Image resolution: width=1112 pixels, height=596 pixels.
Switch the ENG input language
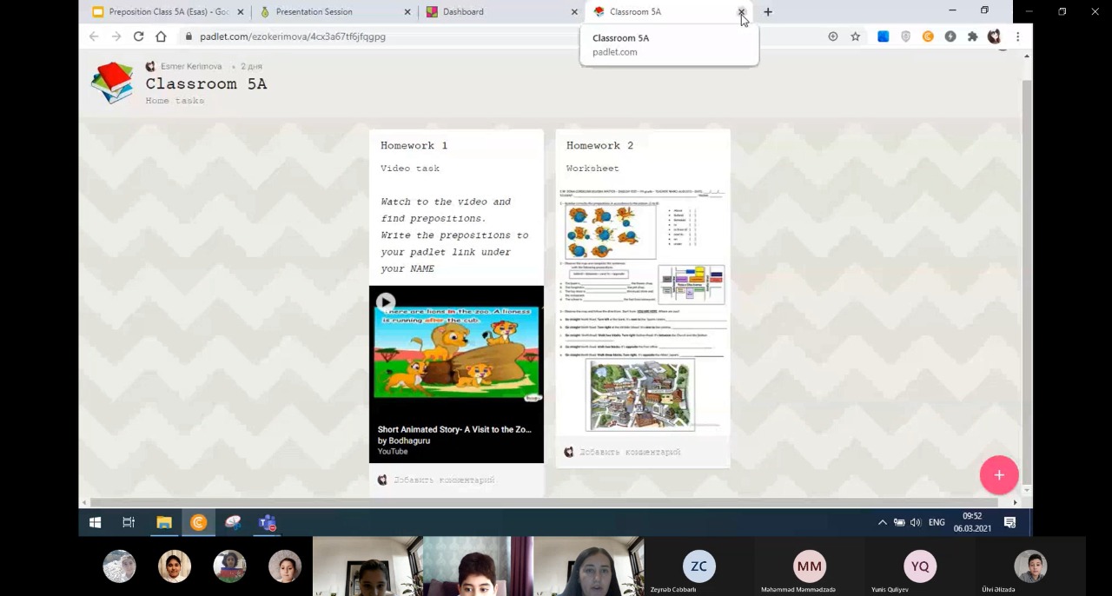tap(937, 522)
